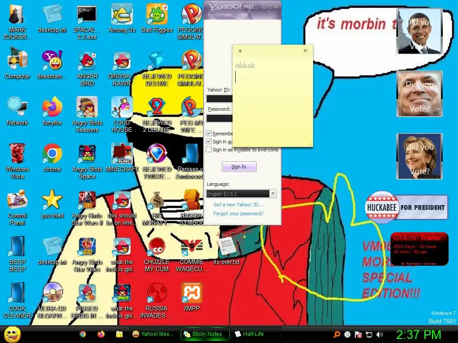458x343 pixels.
Task: Open the Obama 'Did you Vote?' gadget
Action: point(420,31)
